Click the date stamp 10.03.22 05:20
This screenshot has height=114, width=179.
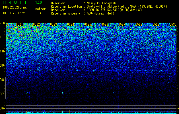click(x=15, y=13)
